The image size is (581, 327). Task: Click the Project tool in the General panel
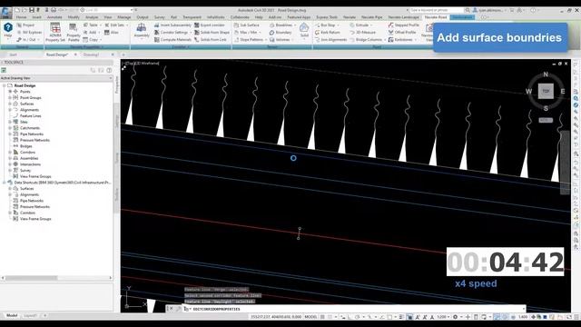click(25, 25)
